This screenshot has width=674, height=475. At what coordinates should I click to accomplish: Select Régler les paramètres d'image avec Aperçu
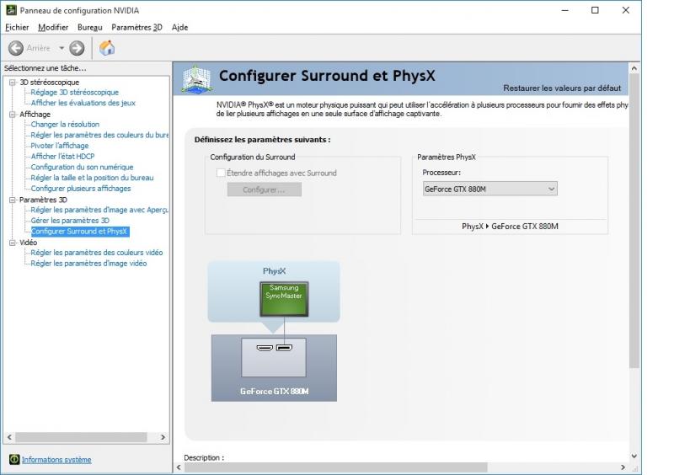click(x=99, y=210)
